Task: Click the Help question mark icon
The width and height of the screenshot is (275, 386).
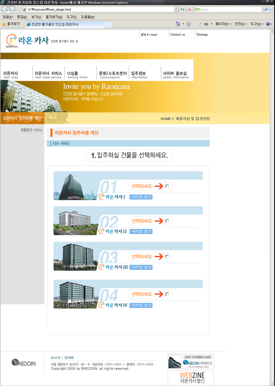Action: (x=268, y=24)
